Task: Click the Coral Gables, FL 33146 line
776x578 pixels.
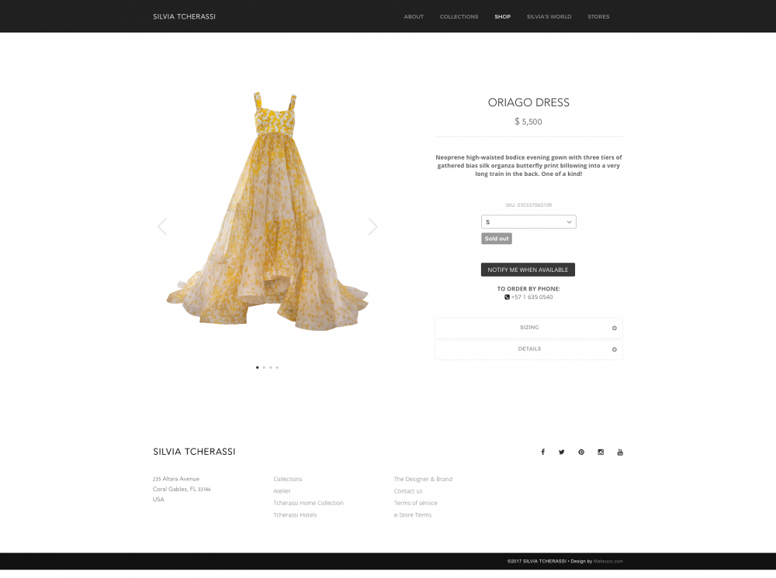Action: [182, 489]
